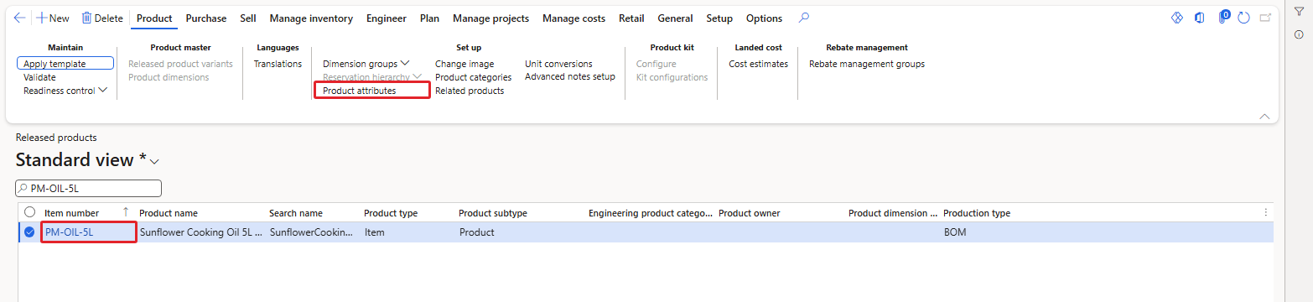Click the Sunflower Cooking Oil 5L cell
The image size is (1313, 302).
click(x=200, y=232)
